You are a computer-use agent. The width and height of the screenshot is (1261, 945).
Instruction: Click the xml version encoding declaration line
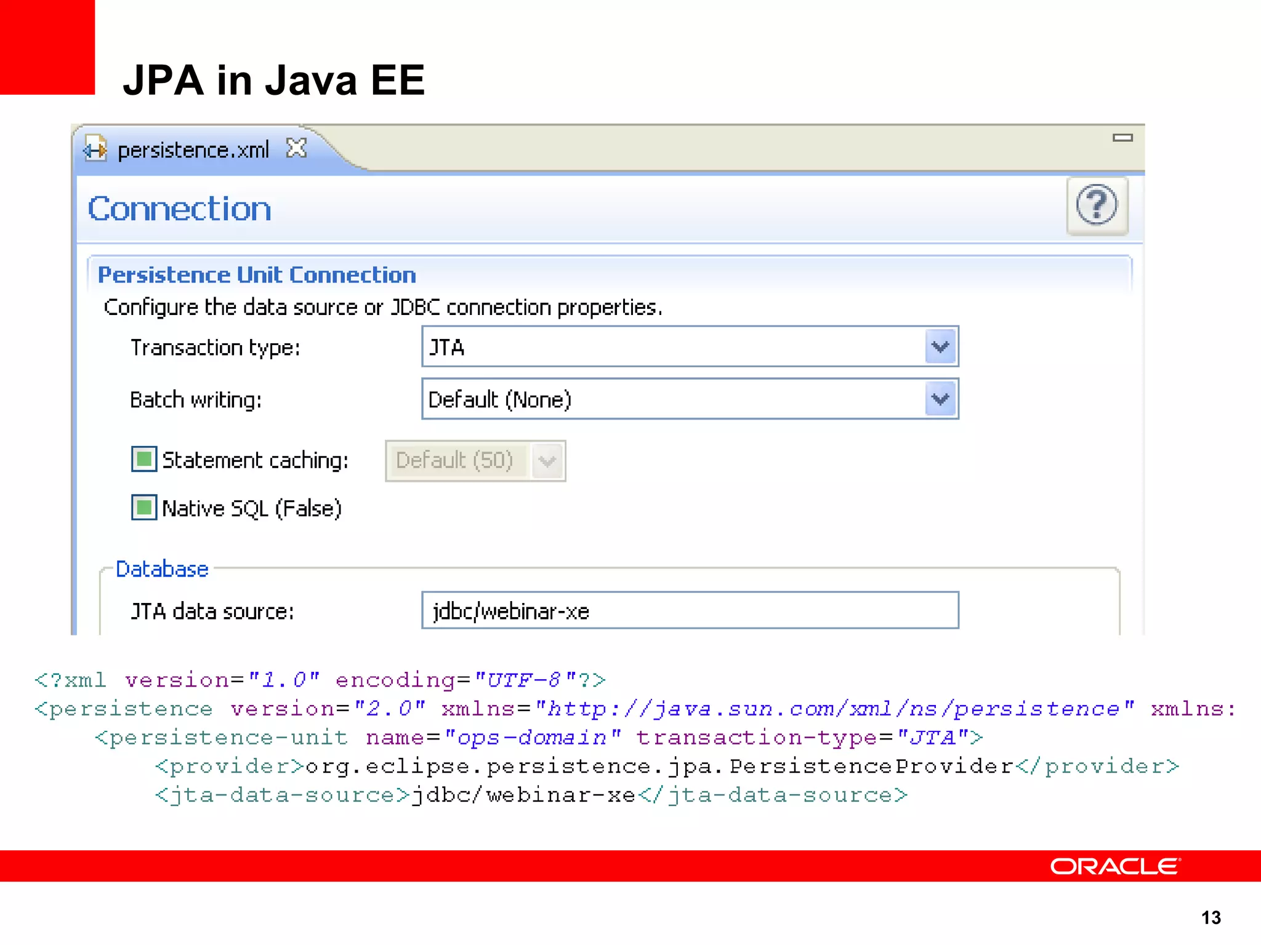(320, 680)
